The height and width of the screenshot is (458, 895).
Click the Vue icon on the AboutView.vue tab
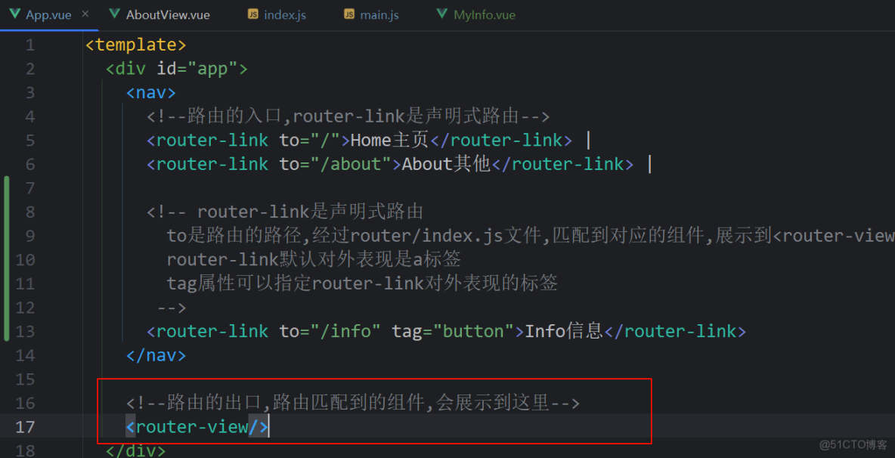114,14
